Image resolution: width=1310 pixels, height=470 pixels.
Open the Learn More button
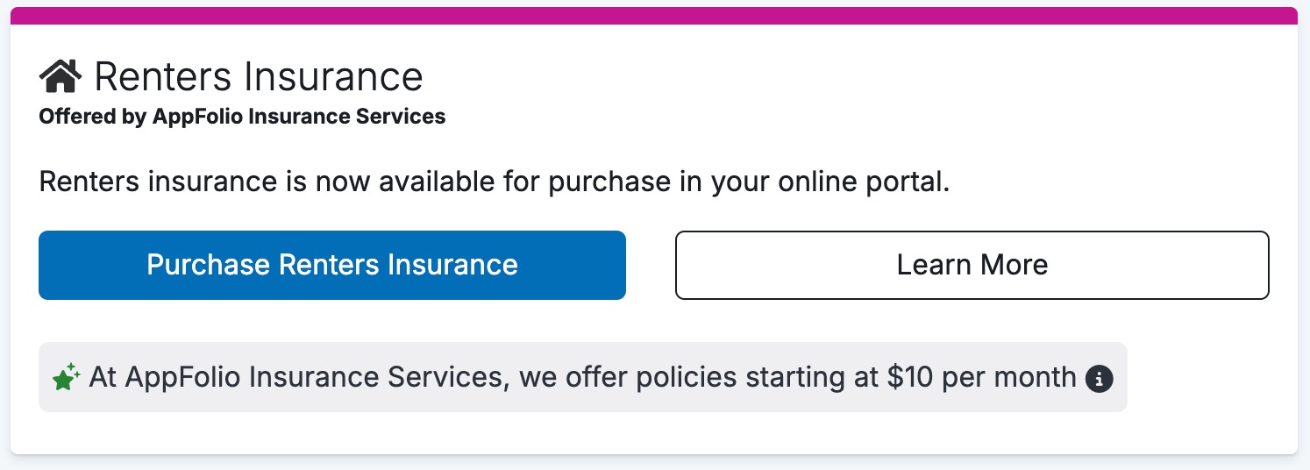point(972,265)
